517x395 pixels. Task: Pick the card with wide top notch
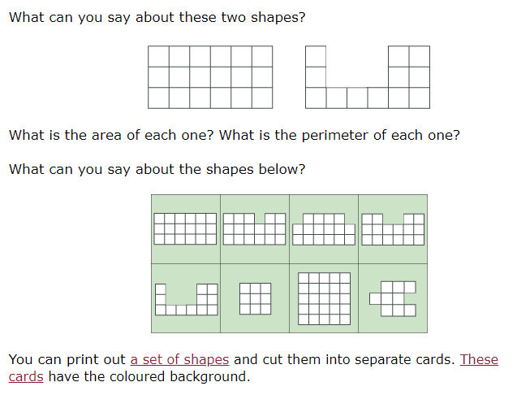click(x=393, y=229)
